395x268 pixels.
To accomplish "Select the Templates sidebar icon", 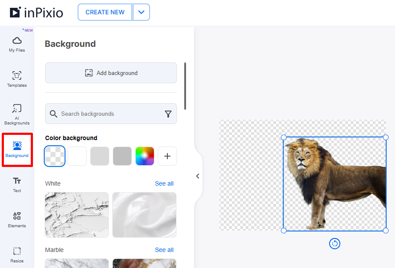I will click(x=16, y=79).
